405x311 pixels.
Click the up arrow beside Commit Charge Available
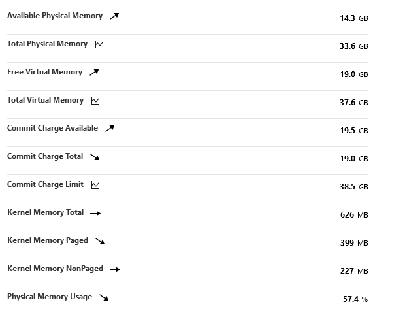110,128
